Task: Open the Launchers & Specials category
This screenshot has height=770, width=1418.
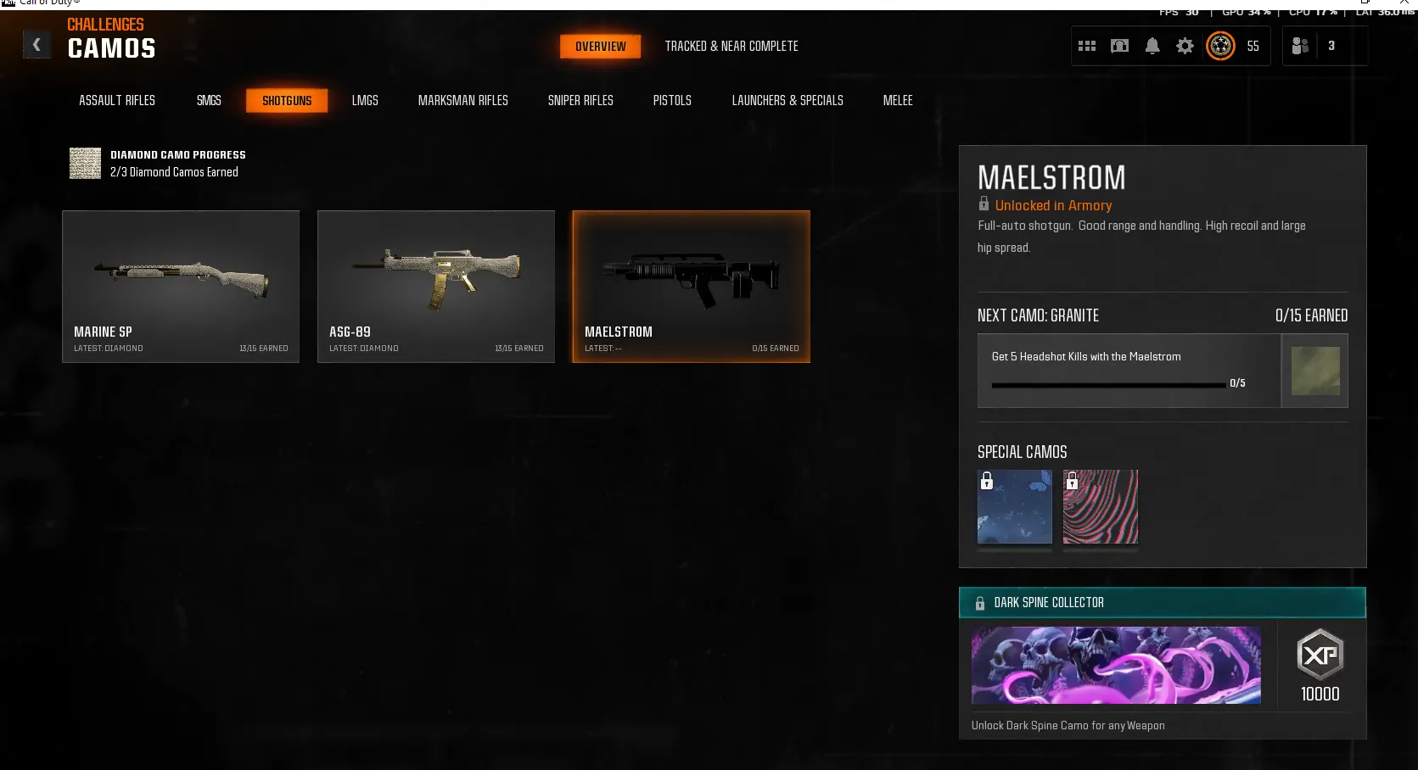Action: 787,100
